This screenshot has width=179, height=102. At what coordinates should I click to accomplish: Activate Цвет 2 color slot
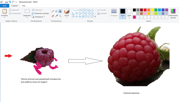[129, 14]
